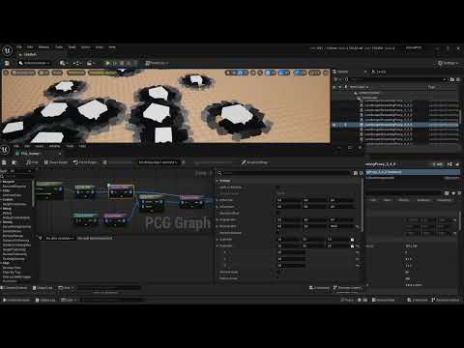Open the debug object selector dropdown in PCG toolbar
Viewport: 464px width, 348px height.
coord(159,162)
